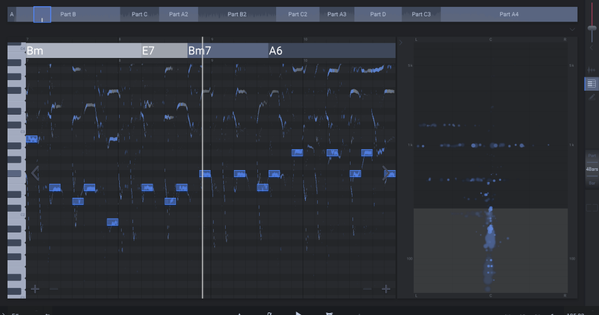This screenshot has width=599, height=315.
Task: Click the left chevron under the volume slider
Action: pyautogui.click(x=591, y=47)
